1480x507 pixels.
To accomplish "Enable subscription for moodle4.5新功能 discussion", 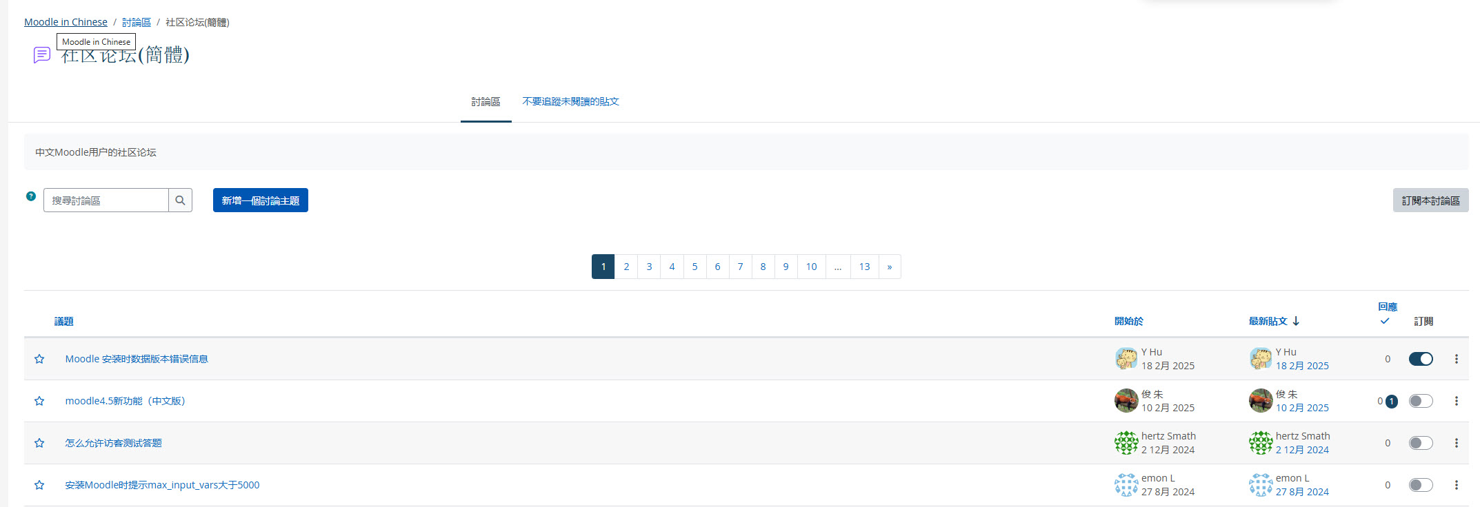I will tap(1420, 401).
